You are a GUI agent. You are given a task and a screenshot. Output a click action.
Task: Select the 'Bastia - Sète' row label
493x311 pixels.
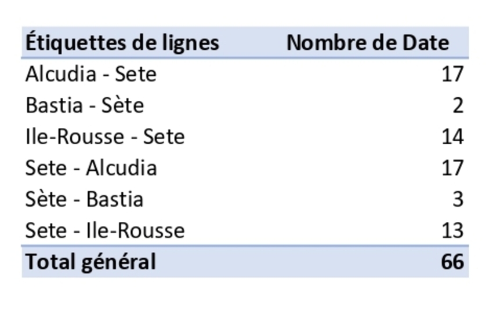[x=85, y=105]
